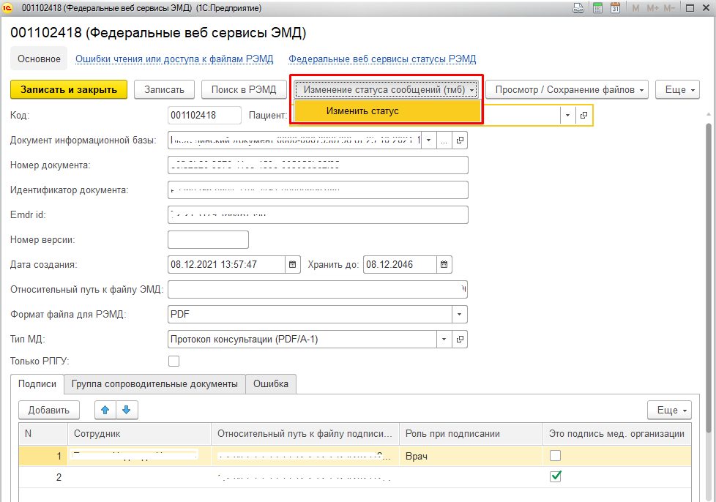
Task: Open the calendar icon in title bar
Action: coord(615,8)
